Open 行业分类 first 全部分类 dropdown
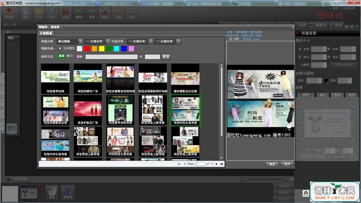 (140, 41)
